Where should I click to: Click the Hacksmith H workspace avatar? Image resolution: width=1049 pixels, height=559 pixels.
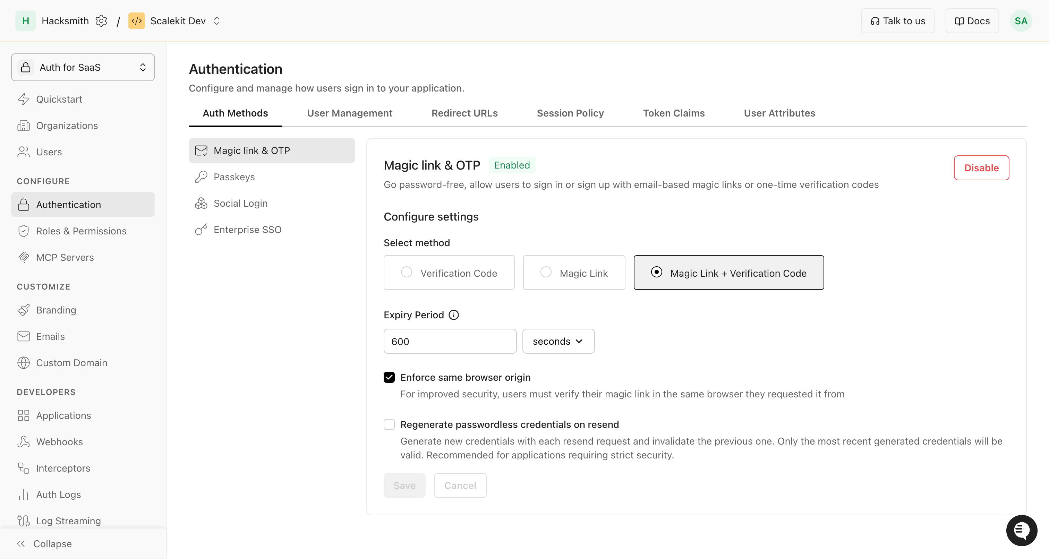click(x=25, y=21)
